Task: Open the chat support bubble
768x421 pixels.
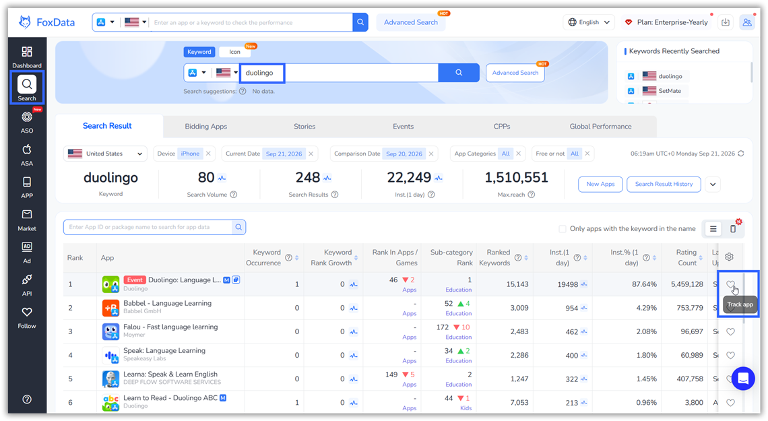Action: (x=743, y=379)
